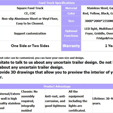Viewport: 113px width, 113px height.
Task: Click the 'Color' label cell
Action: point(71,13)
